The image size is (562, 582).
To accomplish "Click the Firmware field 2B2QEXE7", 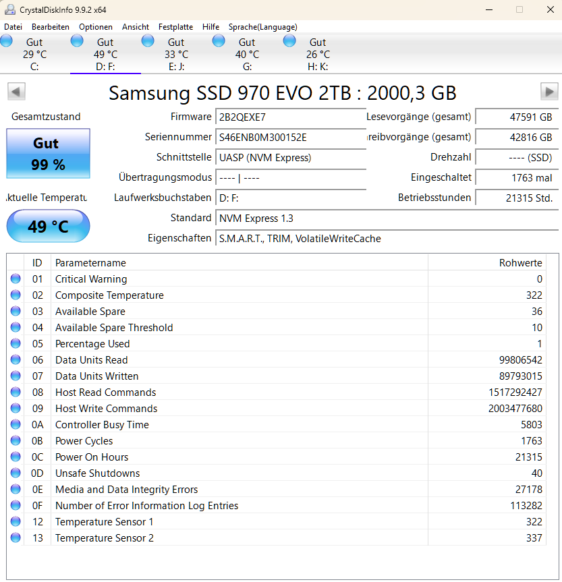I will pos(291,117).
